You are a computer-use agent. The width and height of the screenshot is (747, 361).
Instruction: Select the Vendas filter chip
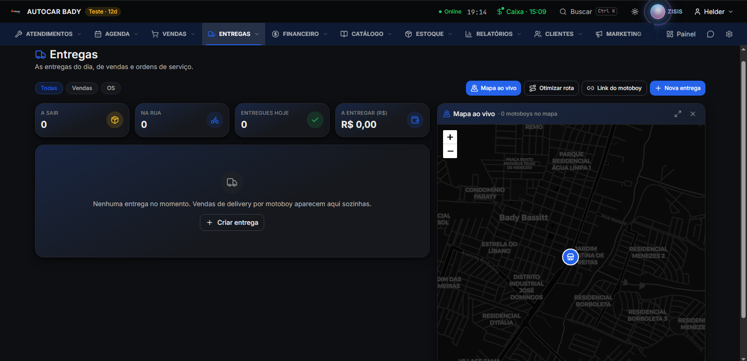82,88
